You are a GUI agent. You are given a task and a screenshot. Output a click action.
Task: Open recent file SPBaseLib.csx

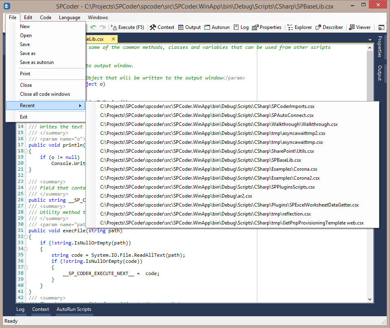tap(232, 160)
